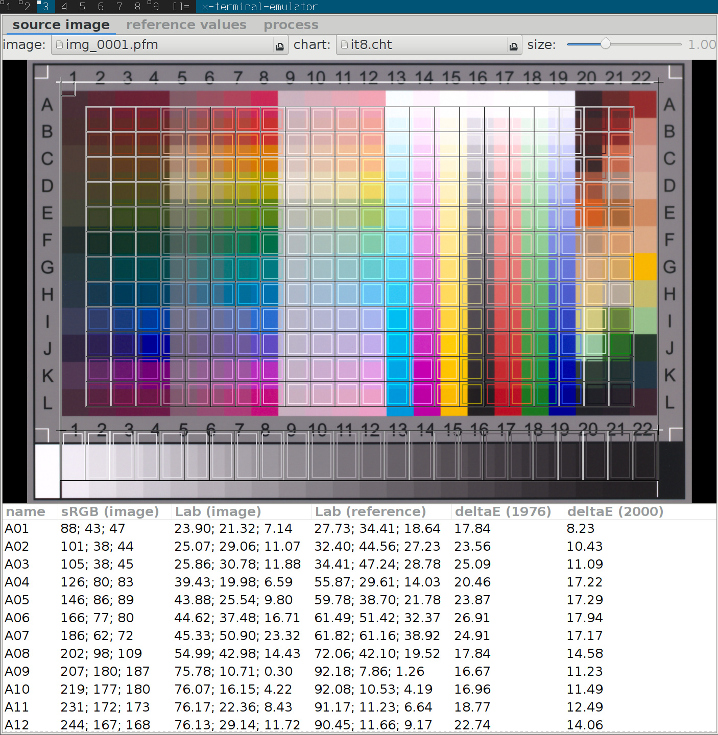The height and width of the screenshot is (735, 718).
Task: Switch to workspace 1 in the top bar
Action: coord(9,7)
